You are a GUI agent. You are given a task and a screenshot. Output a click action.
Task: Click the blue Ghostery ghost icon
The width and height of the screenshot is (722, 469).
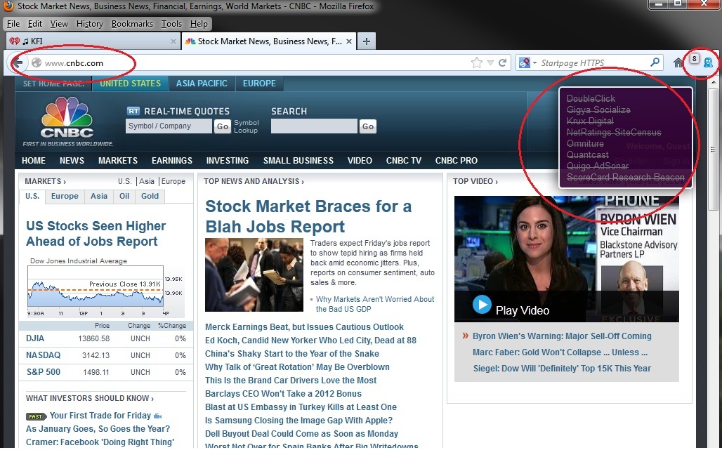708,63
